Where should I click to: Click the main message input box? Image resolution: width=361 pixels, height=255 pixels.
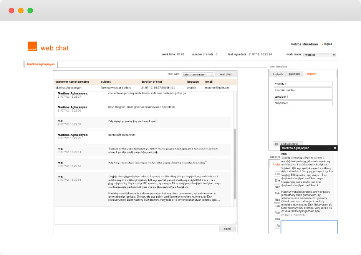point(145,216)
